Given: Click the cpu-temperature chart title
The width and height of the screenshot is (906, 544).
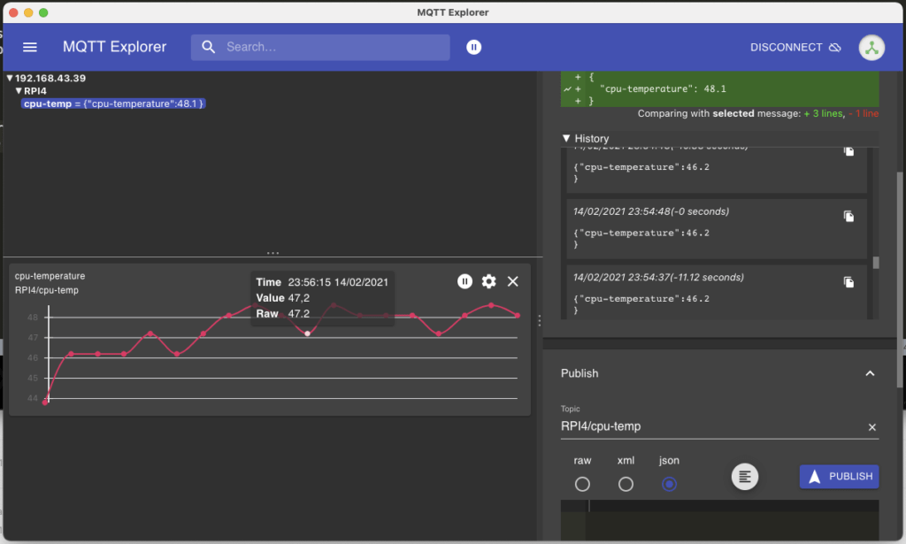Looking at the screenshot, I should click(x=50, y=276).
